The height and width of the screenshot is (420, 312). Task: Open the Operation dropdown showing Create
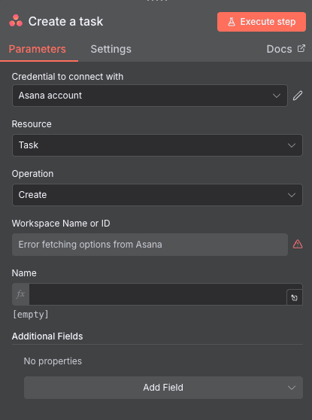coord(157,195)
